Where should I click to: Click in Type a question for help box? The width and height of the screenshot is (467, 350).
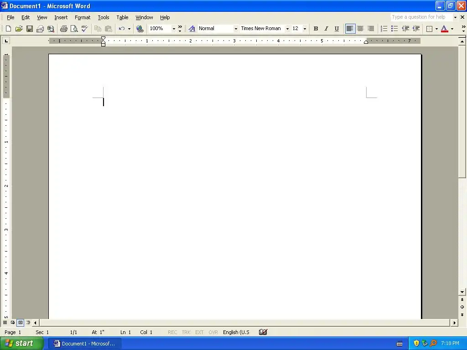click(421, 17)
